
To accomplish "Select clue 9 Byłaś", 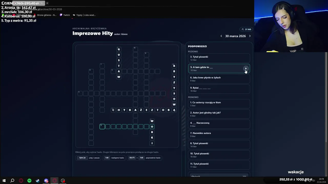I will point(219,89).
